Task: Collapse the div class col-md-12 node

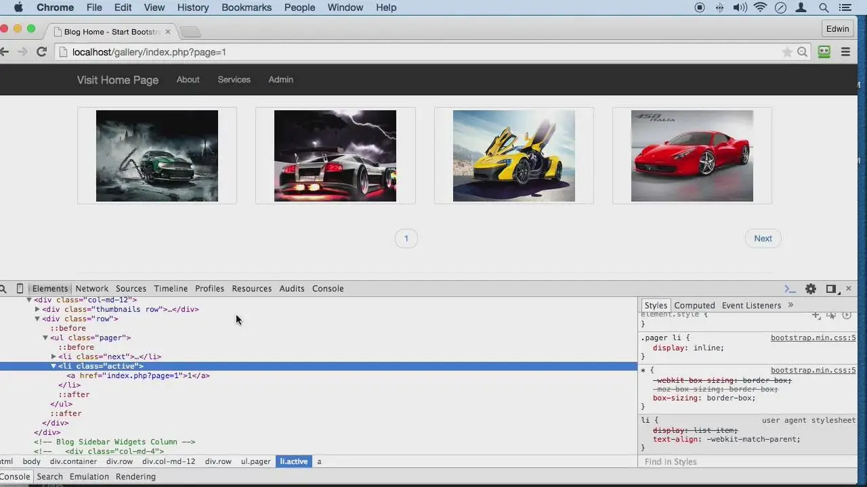Action: [x=29, y=300]
